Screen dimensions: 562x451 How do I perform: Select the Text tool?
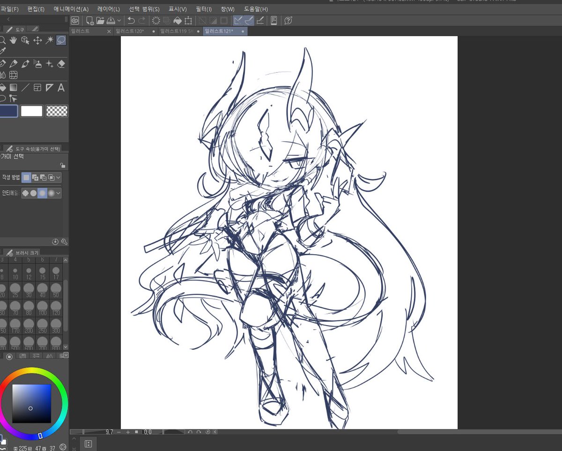(x=61, y=88)
